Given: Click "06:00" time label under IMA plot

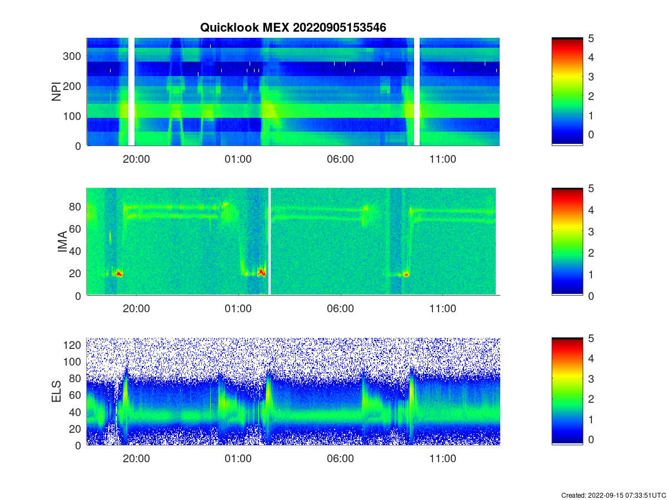Looking at the screenshot, I should click(340, 309).
